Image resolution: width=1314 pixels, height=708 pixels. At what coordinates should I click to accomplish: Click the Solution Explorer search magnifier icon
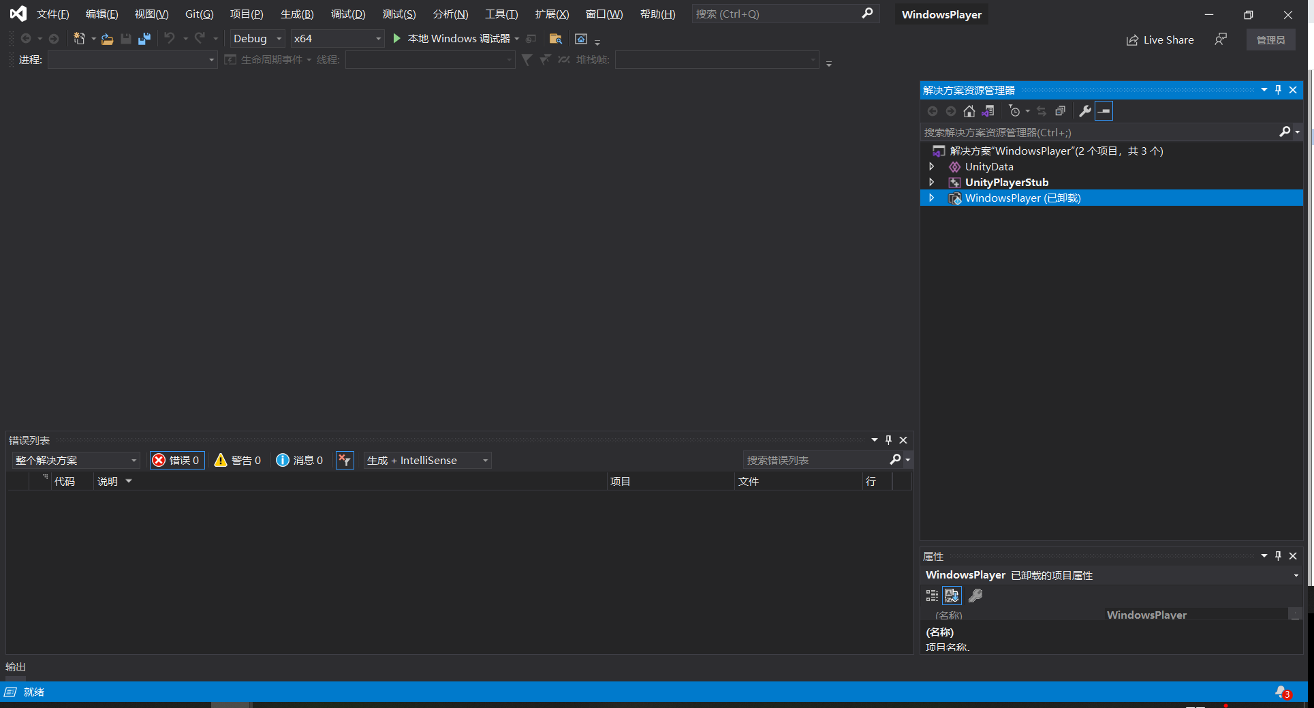1285,132
